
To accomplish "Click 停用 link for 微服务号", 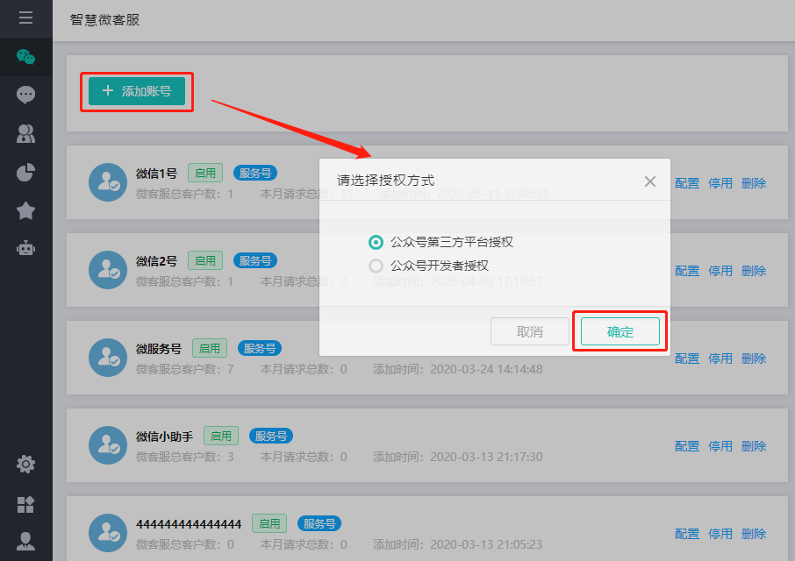I will [720, 359].
